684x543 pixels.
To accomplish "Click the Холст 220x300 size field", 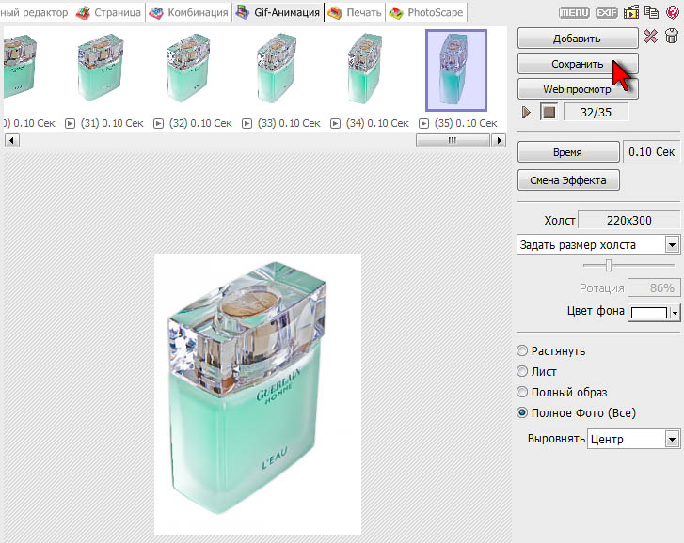I will pos(629,221).
